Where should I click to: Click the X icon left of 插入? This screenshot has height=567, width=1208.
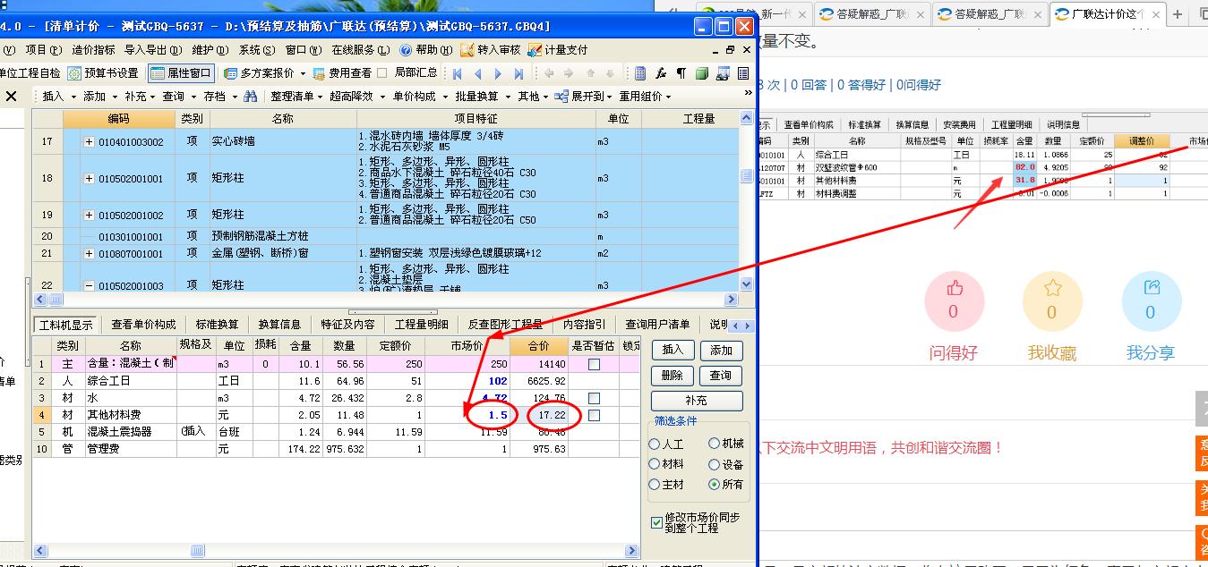tap(11, 96)
